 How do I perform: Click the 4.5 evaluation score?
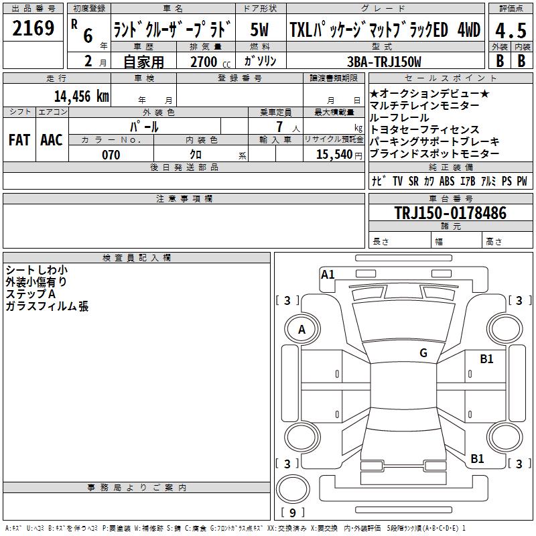[511, 30]
